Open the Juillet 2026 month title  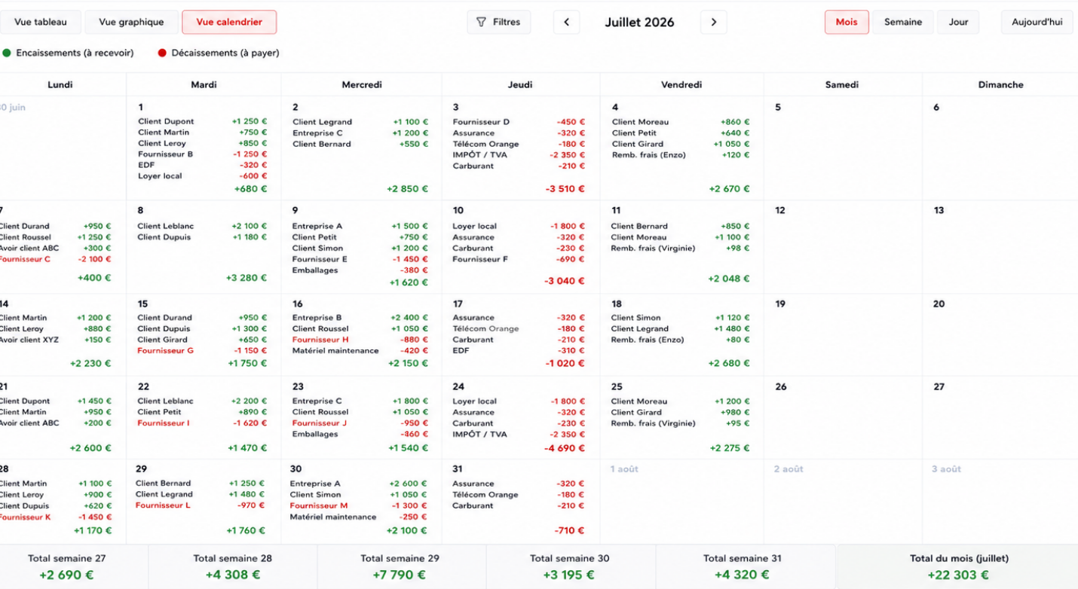tap(639, 23)
